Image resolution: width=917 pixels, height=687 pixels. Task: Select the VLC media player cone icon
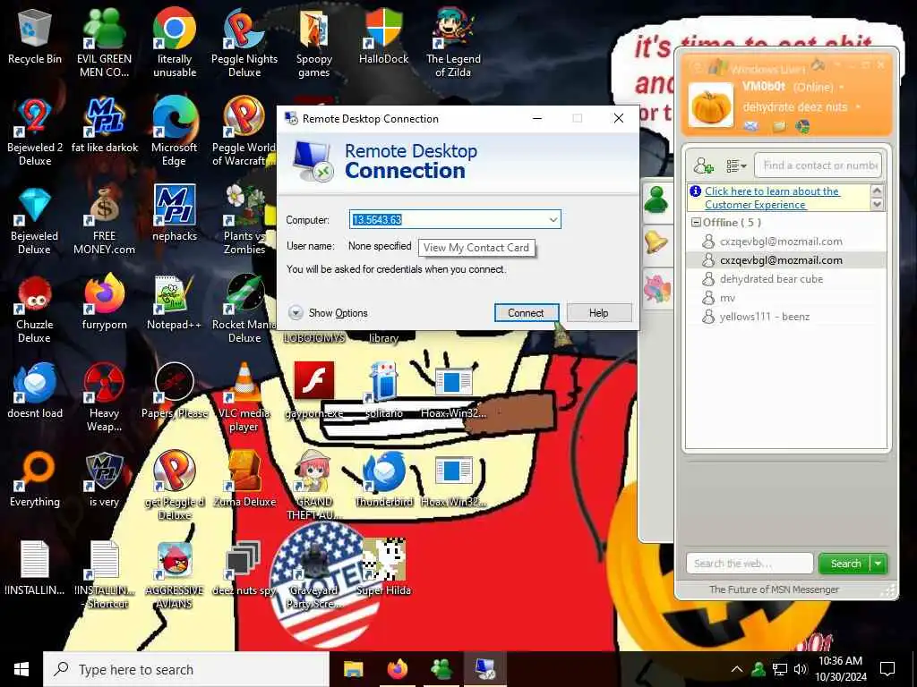tap(244, 398)
